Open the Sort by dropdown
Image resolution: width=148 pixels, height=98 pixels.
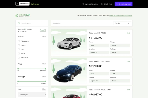[122, 23]
